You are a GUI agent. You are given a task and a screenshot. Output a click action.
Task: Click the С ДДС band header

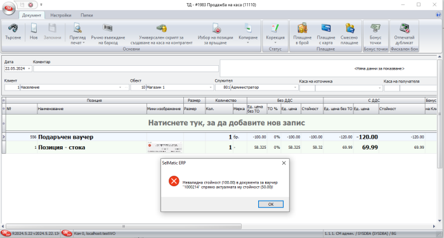(374, 101)
